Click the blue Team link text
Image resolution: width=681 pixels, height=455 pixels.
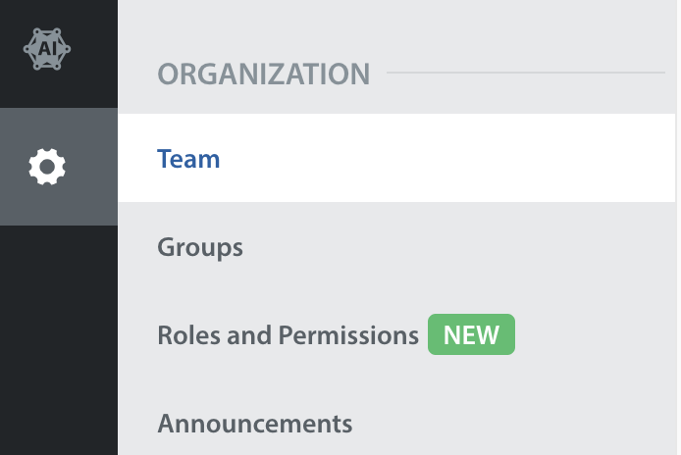tap(188, 159)
